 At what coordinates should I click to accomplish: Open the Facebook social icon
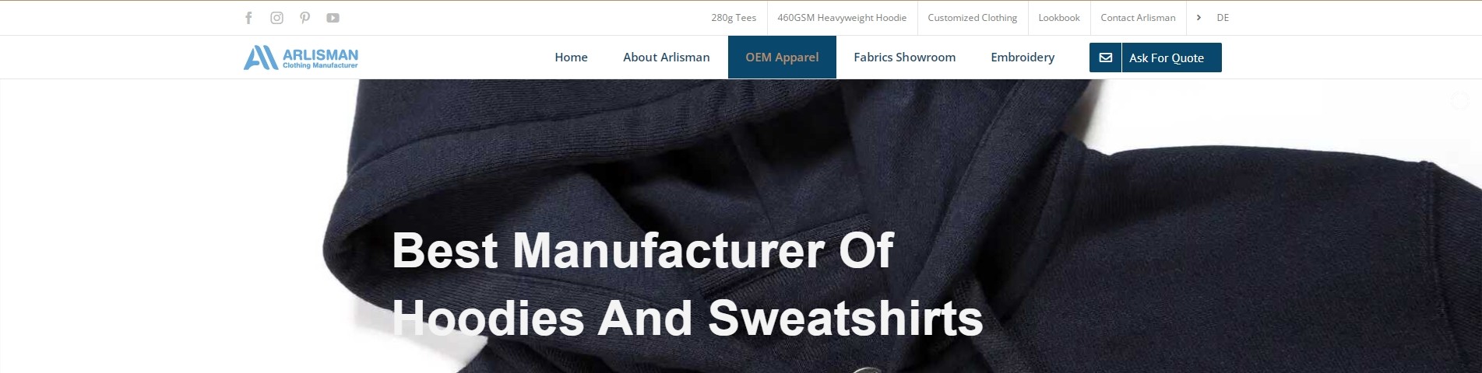point(248,18)
